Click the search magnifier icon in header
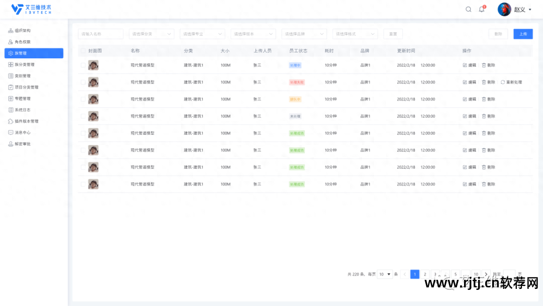The image size is (543, 306). 469,9
